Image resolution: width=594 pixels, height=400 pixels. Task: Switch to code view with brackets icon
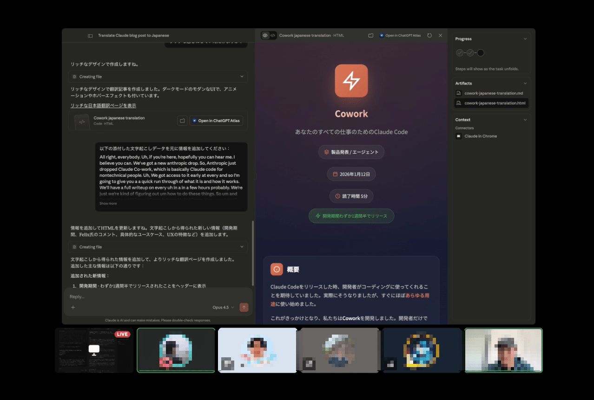[x=273, y=35]
